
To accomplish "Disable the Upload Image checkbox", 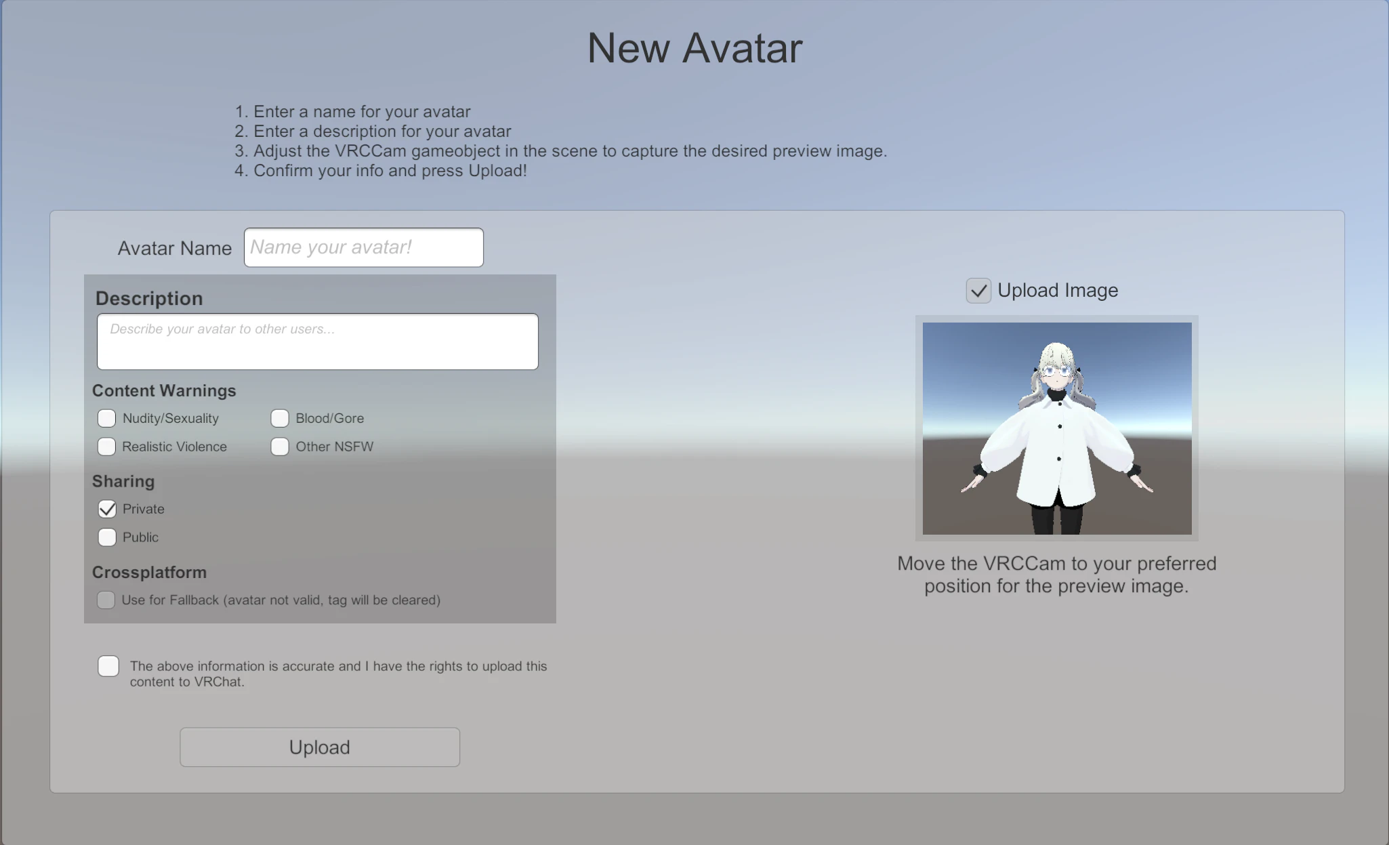I will tap(978, 291).
